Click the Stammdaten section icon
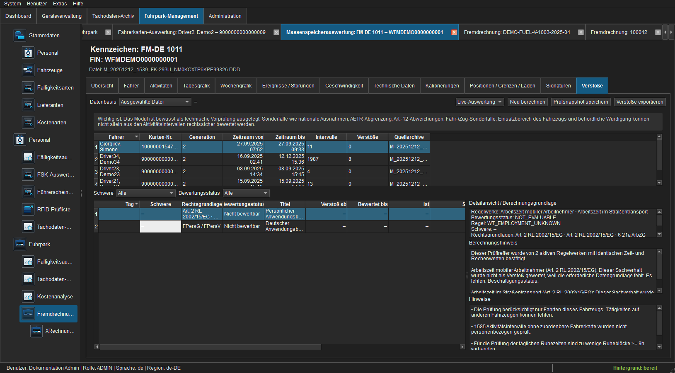The width and height of the screenshot is (675, 373). (19, 35)
